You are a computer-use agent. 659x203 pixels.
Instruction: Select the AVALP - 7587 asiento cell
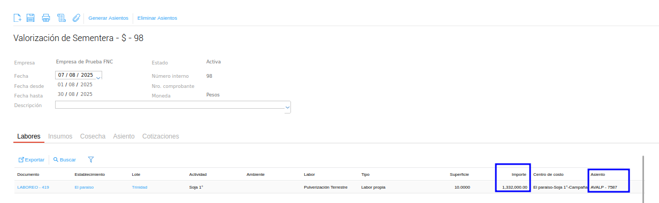604,188
